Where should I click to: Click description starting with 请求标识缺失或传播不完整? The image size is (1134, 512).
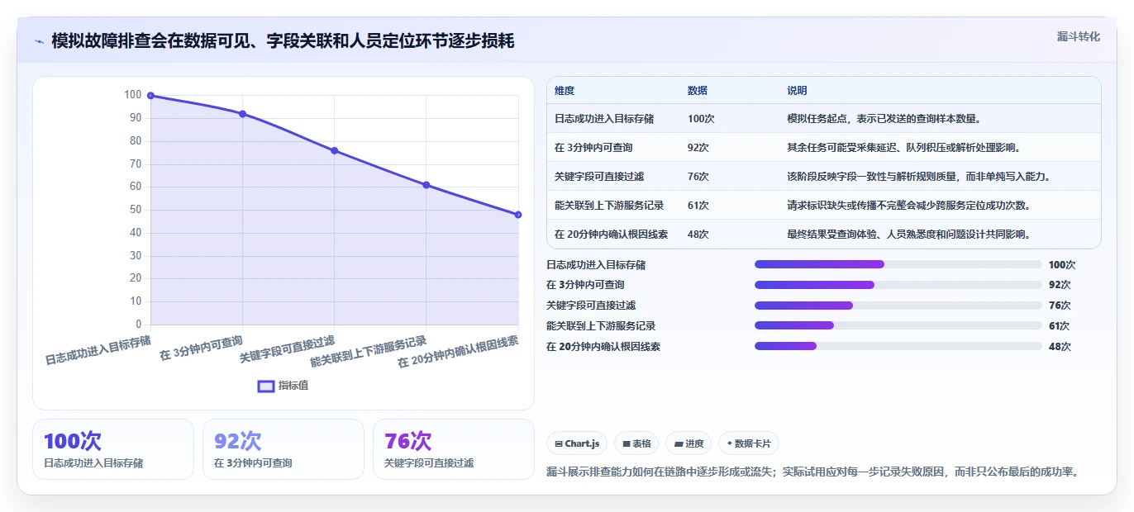tap(910, 206)
